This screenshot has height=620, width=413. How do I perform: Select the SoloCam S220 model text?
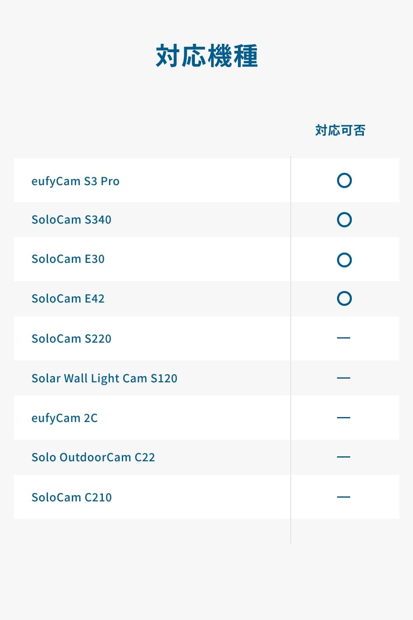click(71, 339)
